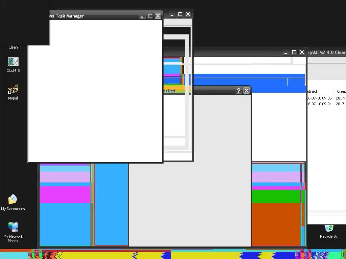This screenshot has height=259, width=346.
Task: Sort by the Created column header
Action: click(340, 91)
